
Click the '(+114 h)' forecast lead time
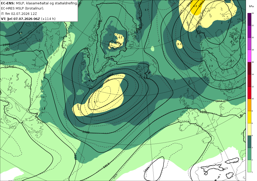48,19
